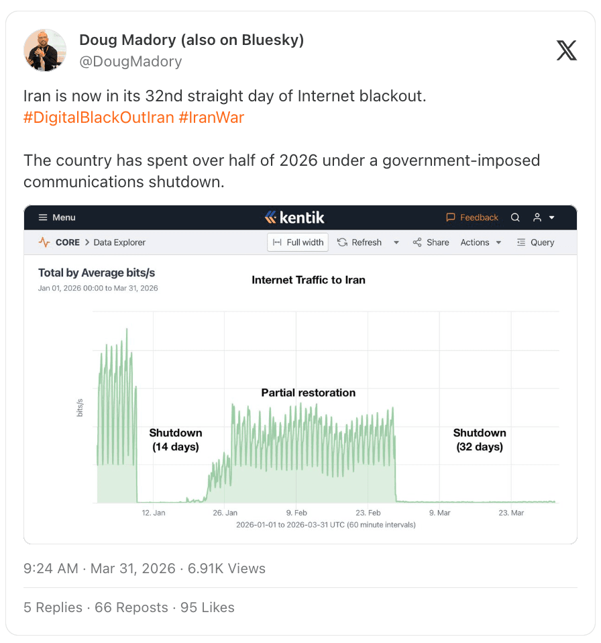This screenshot has width=601, height=643.
Task: Open the Actions dropdown
Action: [481, 242]
